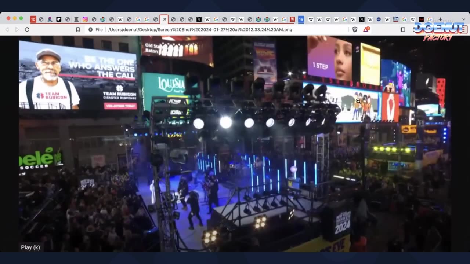
Task: Switch to the purple figure icon tab
Action: 50,19
